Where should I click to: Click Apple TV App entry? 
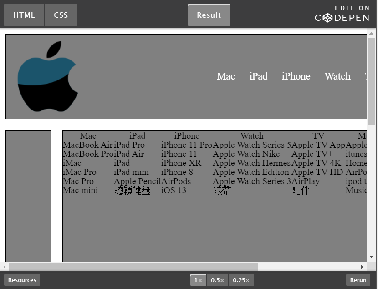318,145
